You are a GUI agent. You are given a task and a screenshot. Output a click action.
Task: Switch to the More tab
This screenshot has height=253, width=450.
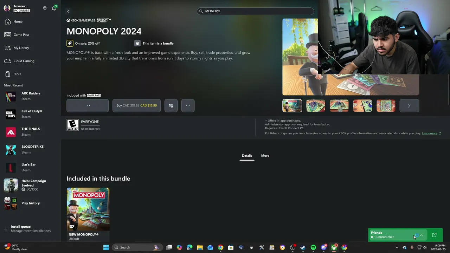click(265, 156)
